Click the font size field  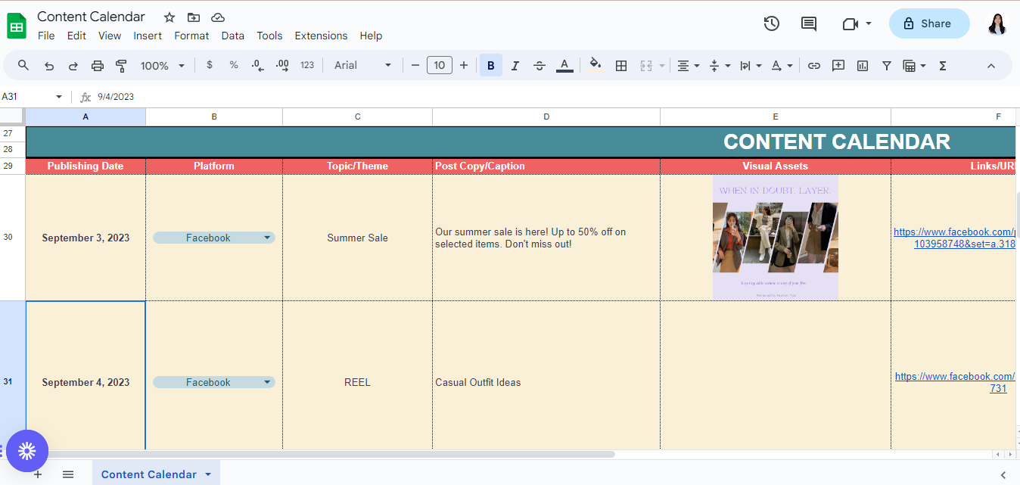click(440, 66)
